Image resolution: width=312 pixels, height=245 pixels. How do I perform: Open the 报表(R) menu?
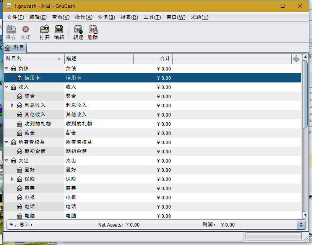pyautogui.click(x=129, y=17)
